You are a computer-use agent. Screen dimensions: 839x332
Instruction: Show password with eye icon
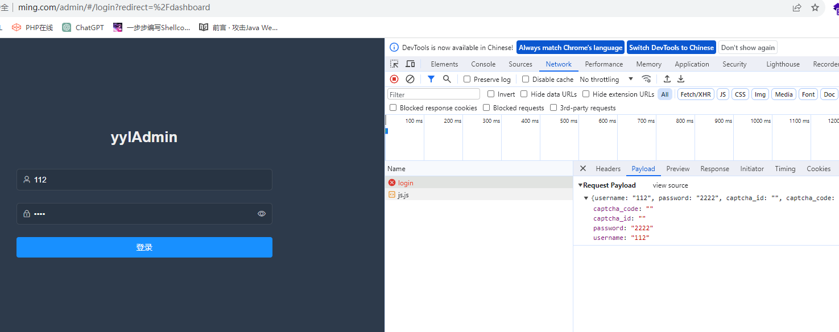tap(262, 214)
